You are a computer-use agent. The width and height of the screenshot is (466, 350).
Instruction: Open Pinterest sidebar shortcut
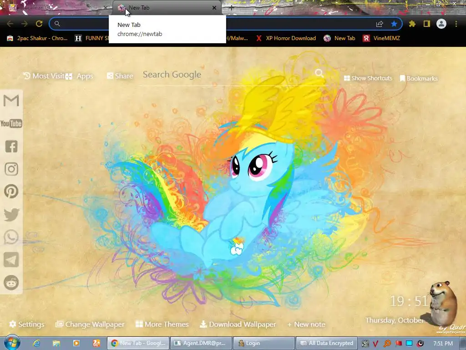(x=11, y=191)
